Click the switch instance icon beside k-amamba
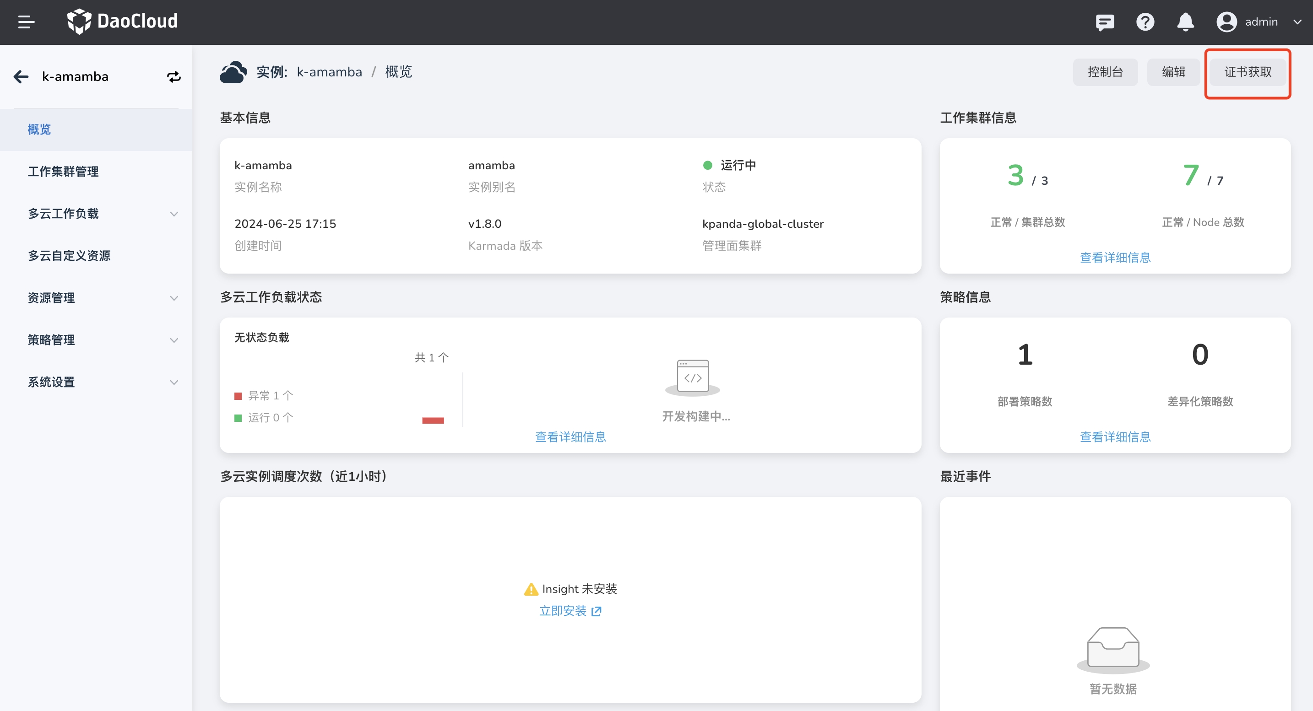 174,76
